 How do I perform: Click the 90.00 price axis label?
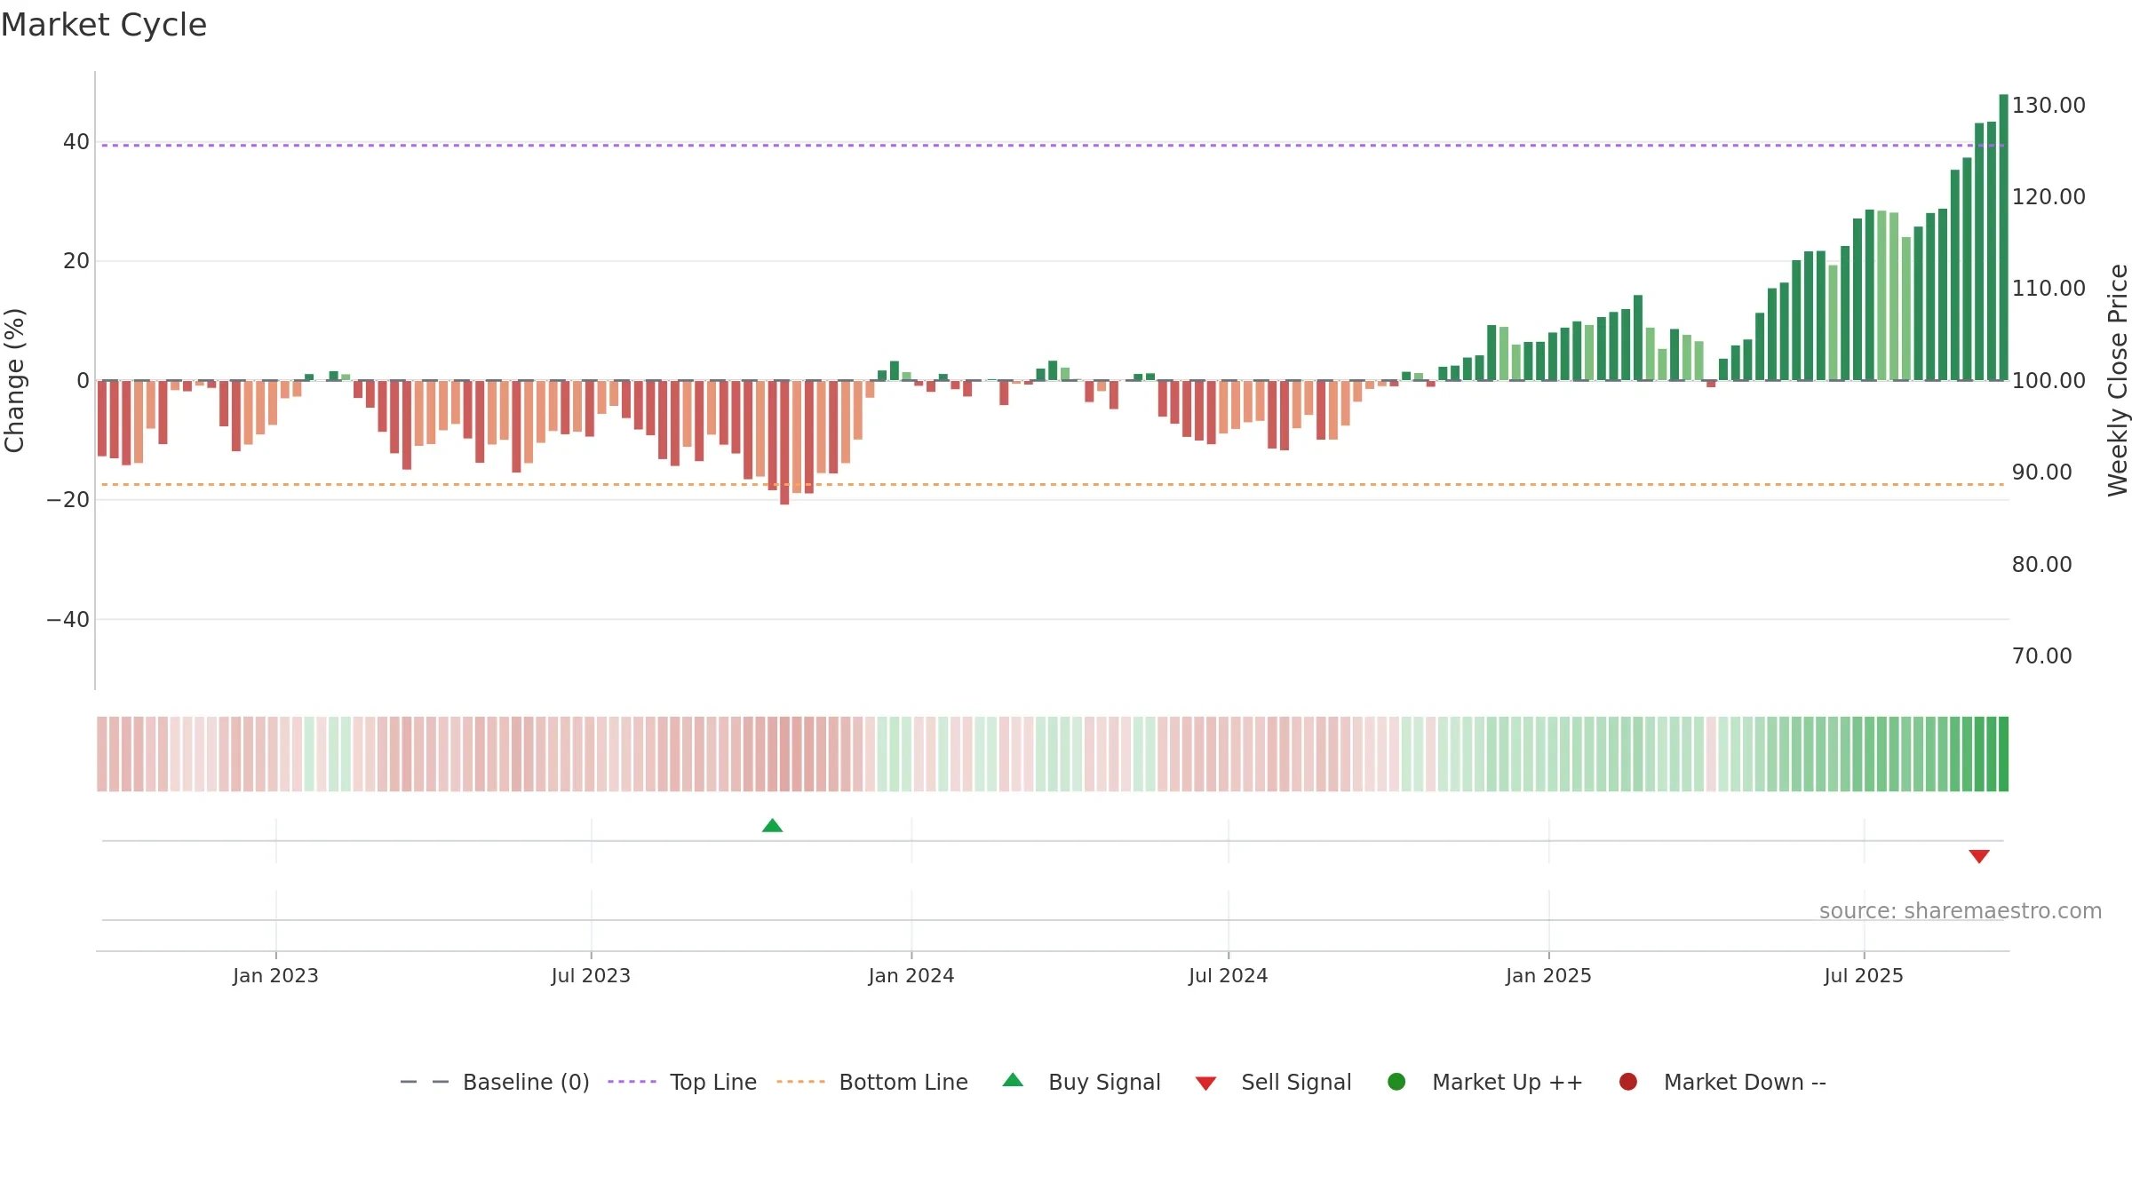[2042, 472]
